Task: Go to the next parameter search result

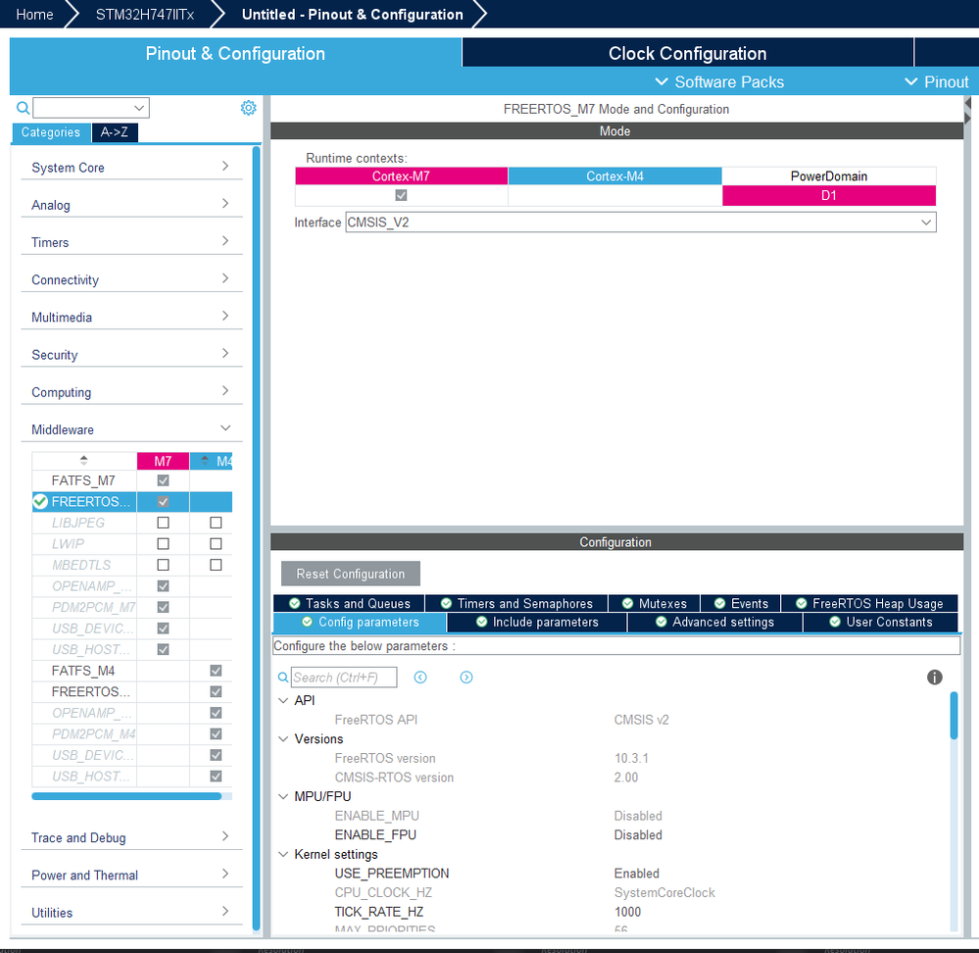Action: pyautogui.click(x=466, y=677)
